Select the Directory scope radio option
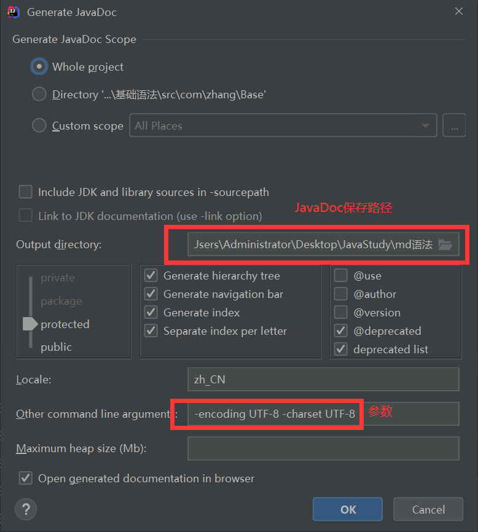478x532 pixels. pyautogui.click(x=39, y=95)
